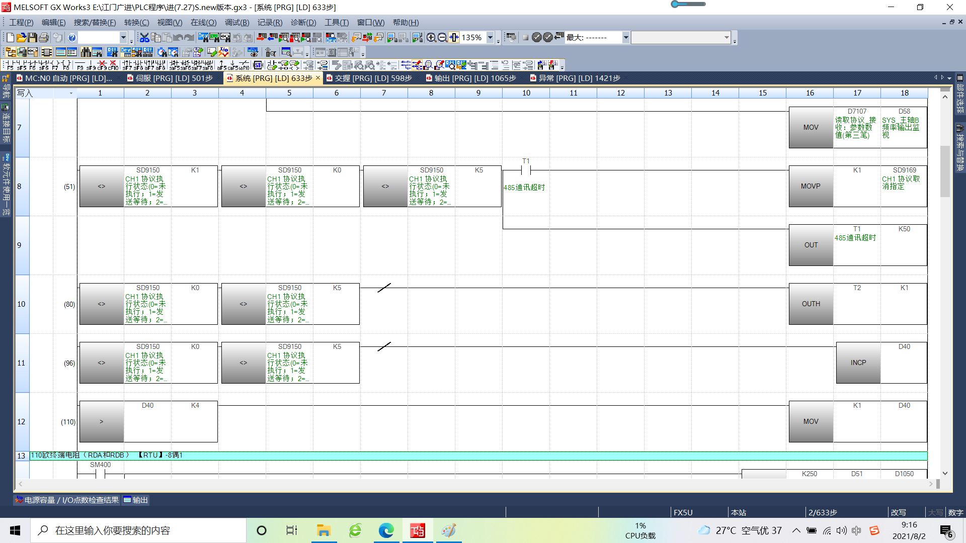This screenshot has width=966, height=543.
Task: Click the delete vertical line cF10 icon
Action: point(113,65)
